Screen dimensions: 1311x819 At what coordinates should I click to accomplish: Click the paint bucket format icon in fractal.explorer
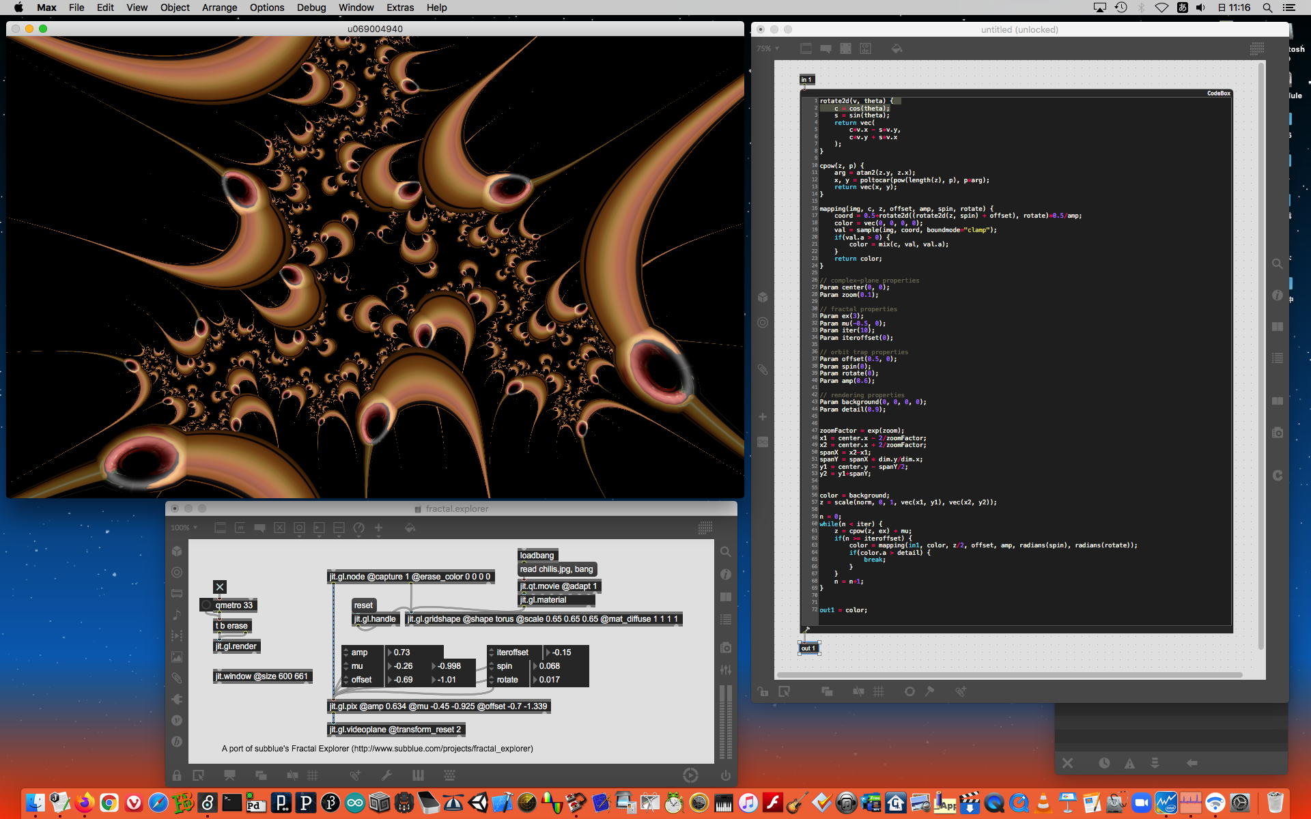[x=410, y=528]
